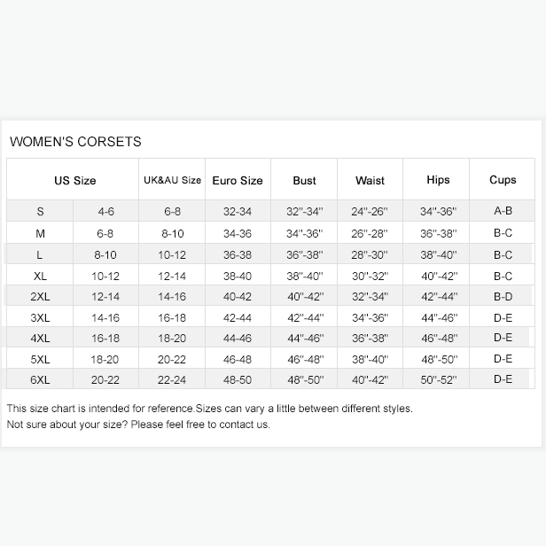The height and width of the screenshot is (546, 546).
Task: Select the Bust column header
Action: (x=304, y=181)
